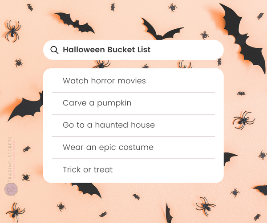Click the large spider below the TS logo badge
The width and height of the screenshot is (267, 223).
tap(16, 212)
